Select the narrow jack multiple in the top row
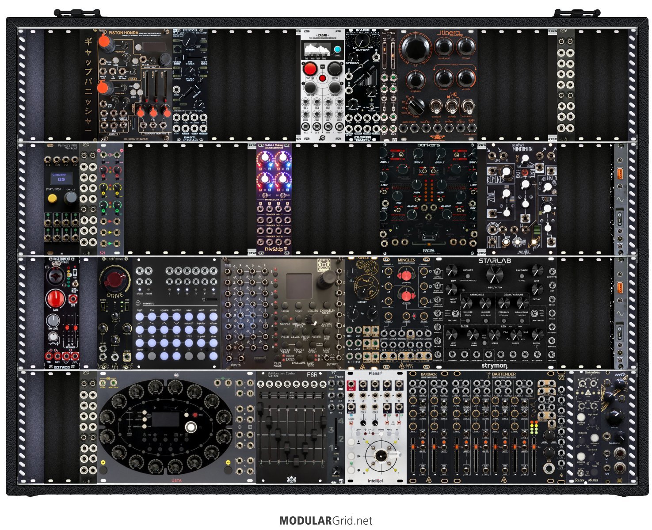Image resolution: width=652 pixels, height=530 pixels. [x=566, y=85]
